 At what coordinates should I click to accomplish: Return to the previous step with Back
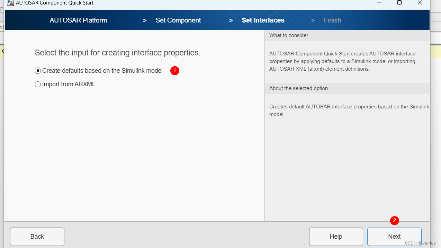(x=37, y=237)
